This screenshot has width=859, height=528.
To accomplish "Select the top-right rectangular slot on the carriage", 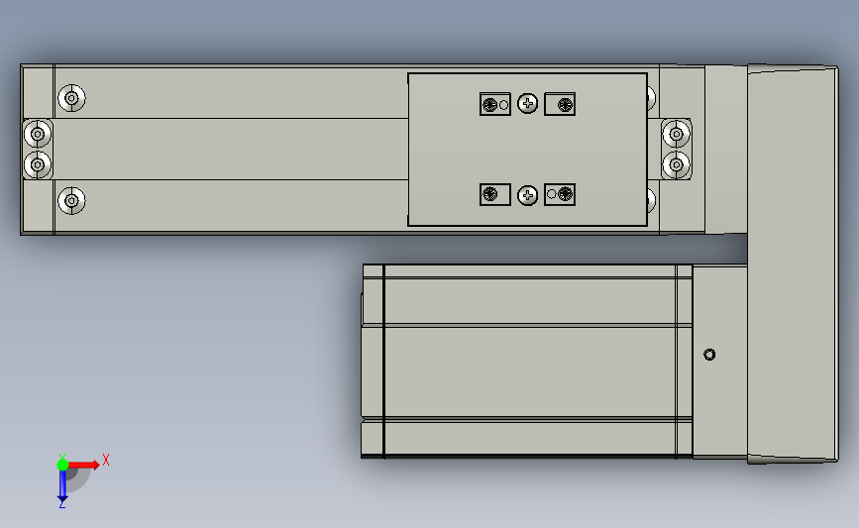I will [560, 104].
